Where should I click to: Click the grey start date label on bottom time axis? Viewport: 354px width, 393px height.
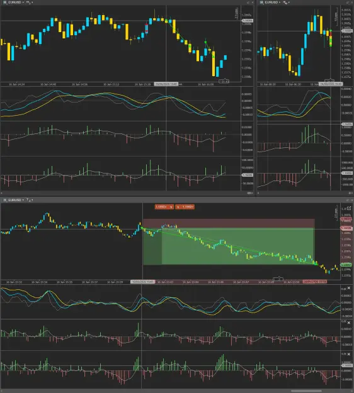coord(142,282)
